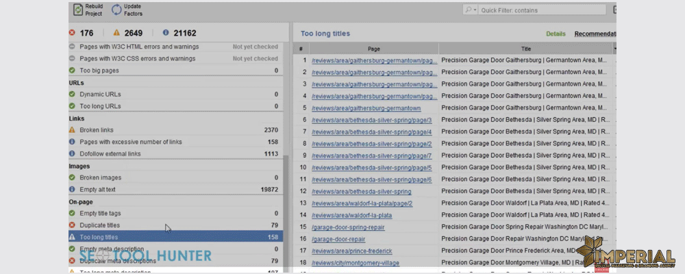Click the Empty alt text count 19872
This screenshot has width=685, height=274.
269,189
